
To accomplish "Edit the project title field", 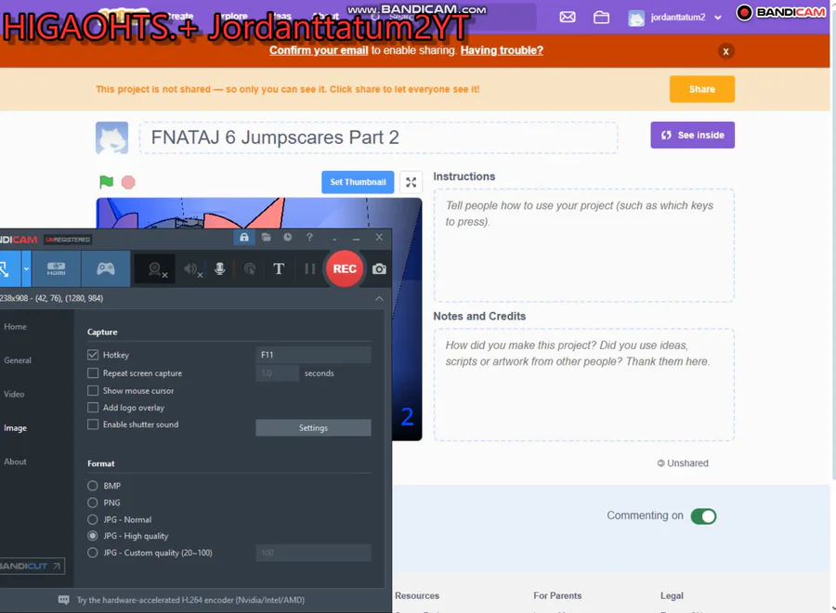I will [379, 137].
